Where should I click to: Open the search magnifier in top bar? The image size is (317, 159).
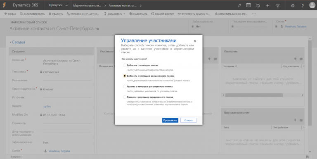[x=239, y=6]
